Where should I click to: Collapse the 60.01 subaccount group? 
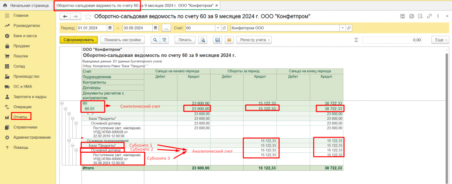point(65,108)
